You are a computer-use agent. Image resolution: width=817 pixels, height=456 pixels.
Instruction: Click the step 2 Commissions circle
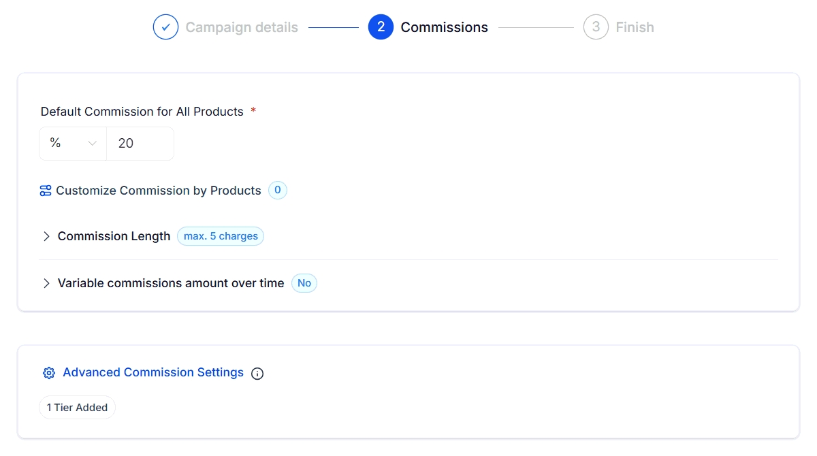(x=381, y=27)
